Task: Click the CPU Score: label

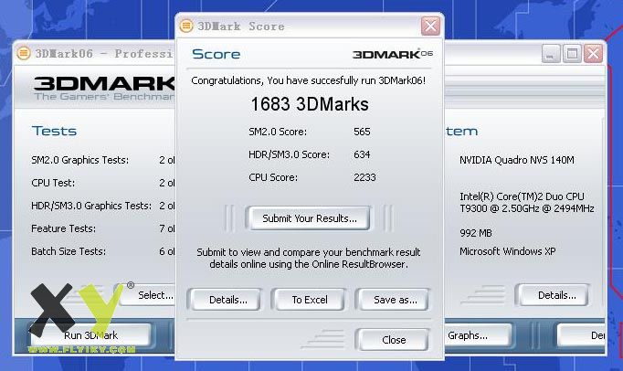Action: point(273,177)
